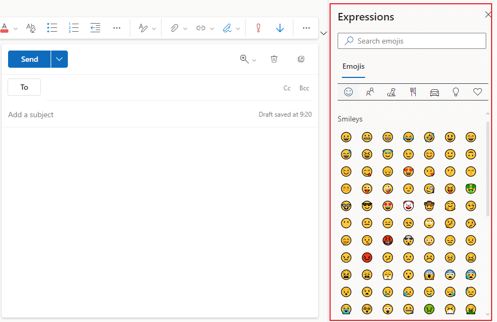The image size is (497, 322).
Task: Insert the heart-eyes smiley emoji
Action: (408, 171)
